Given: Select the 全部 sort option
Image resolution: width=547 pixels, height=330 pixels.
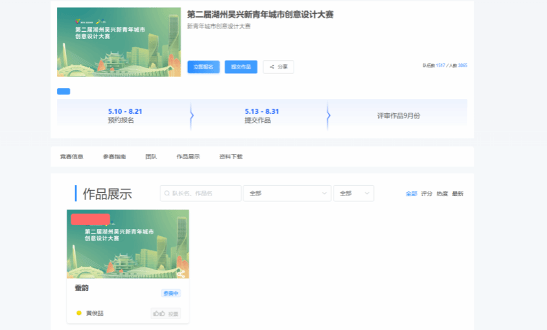Looking at the screenshot, I should (x=411, y=193).
